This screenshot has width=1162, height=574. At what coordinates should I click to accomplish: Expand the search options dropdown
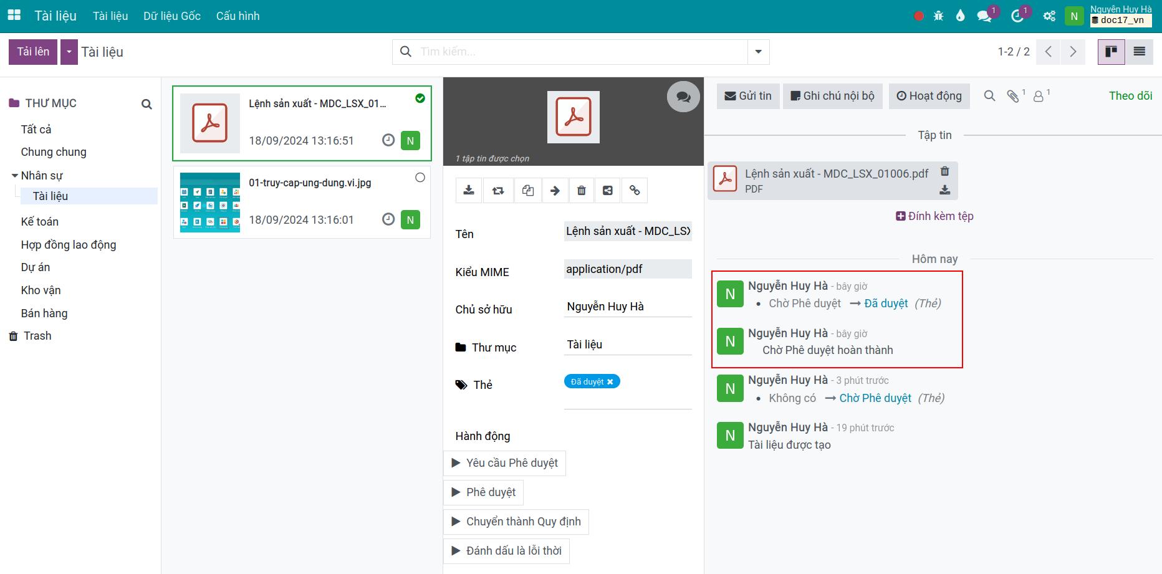[759, 52]
